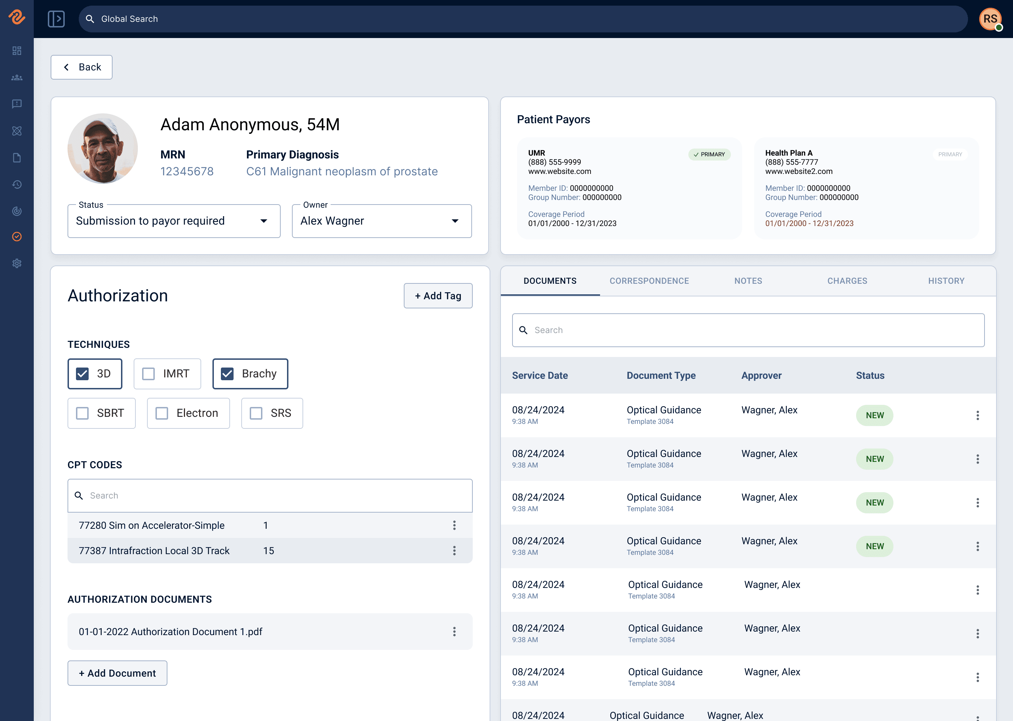
Task: Click the RS user avatar
Action: point(990,19)
